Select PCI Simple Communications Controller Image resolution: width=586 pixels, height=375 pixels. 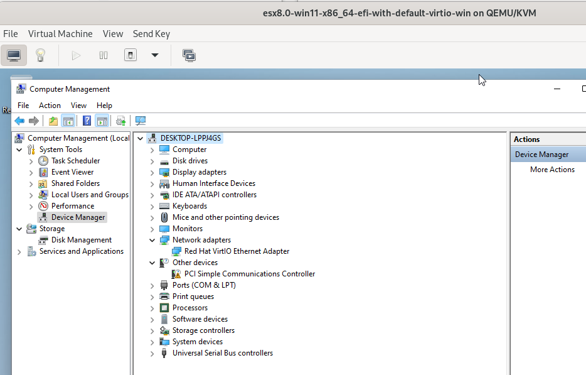pyautogui.click(x=250, y=274)
